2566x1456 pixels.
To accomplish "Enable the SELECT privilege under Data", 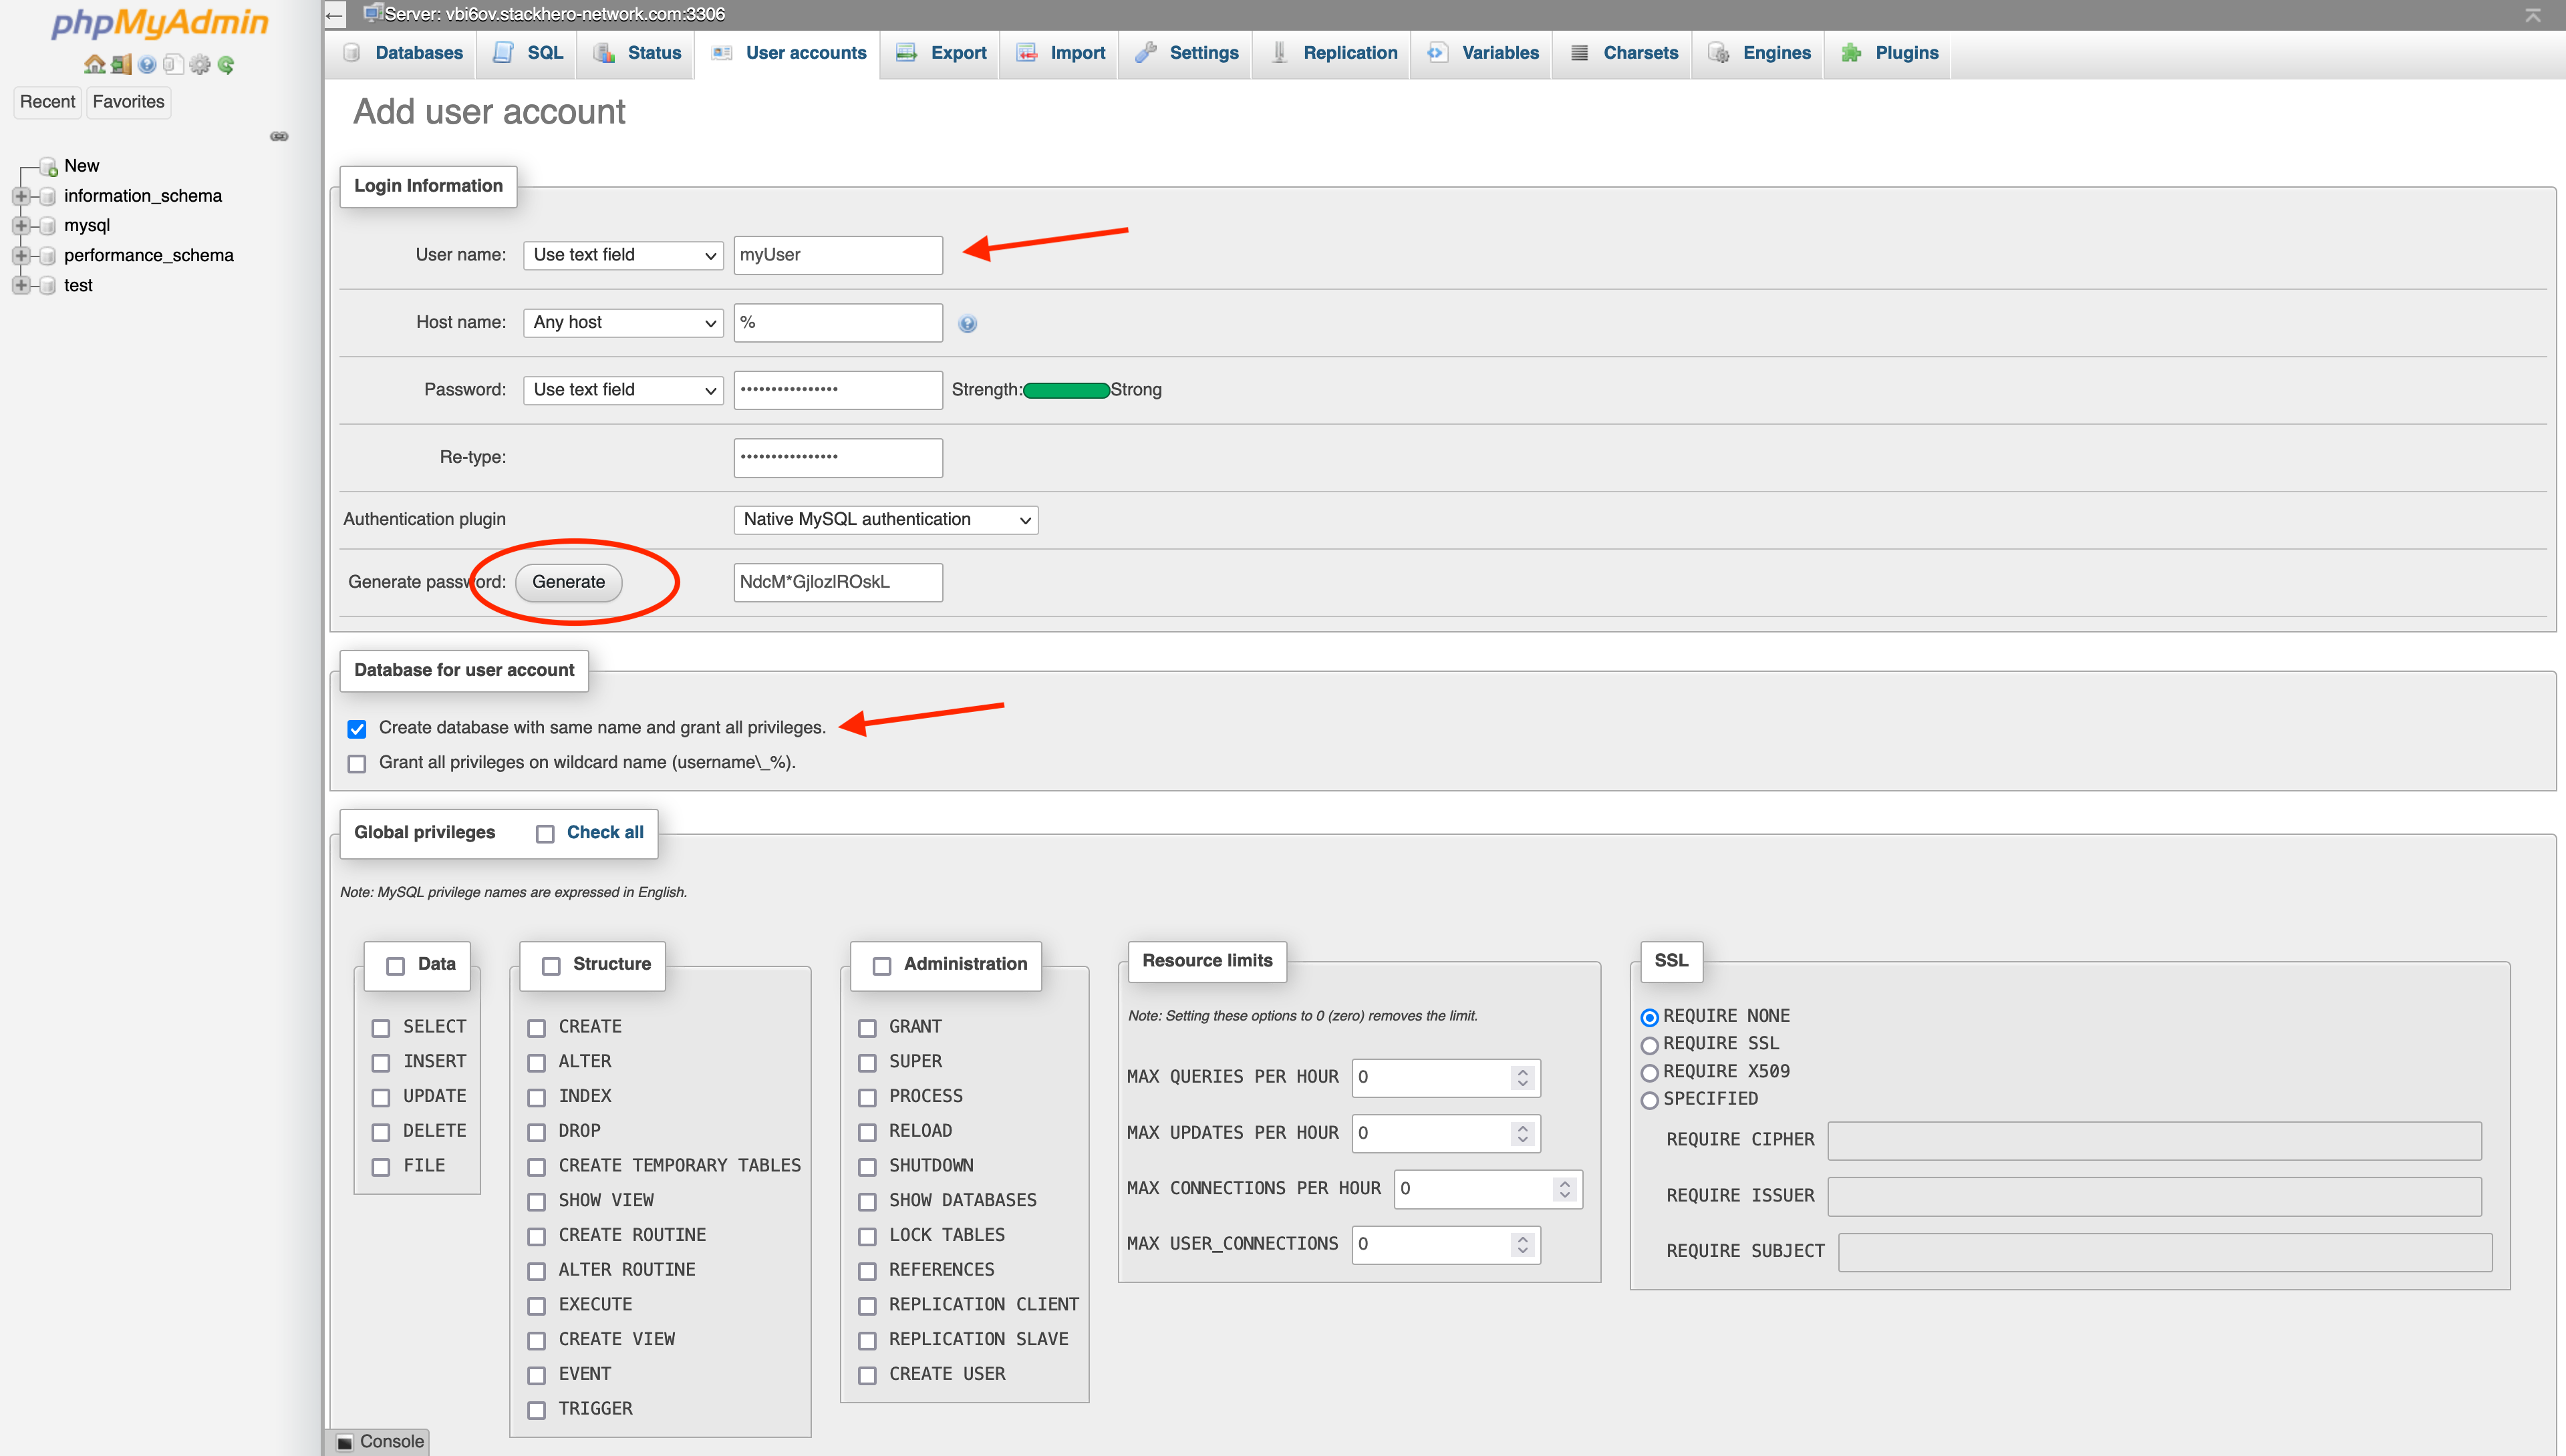I will (380, 1027).
